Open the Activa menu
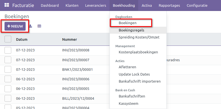This screenshot has width=221, height=109. tap(147, 6)
